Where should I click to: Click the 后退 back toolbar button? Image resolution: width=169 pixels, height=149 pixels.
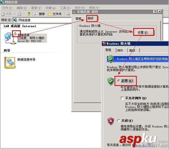(7, 14)
